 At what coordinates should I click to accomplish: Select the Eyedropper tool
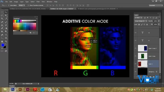click(6, 19)
